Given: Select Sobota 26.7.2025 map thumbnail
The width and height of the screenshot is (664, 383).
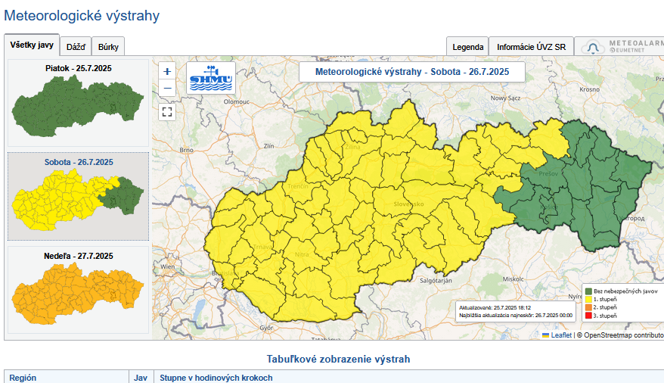Looking at the screenshot, I should point(78,197).
